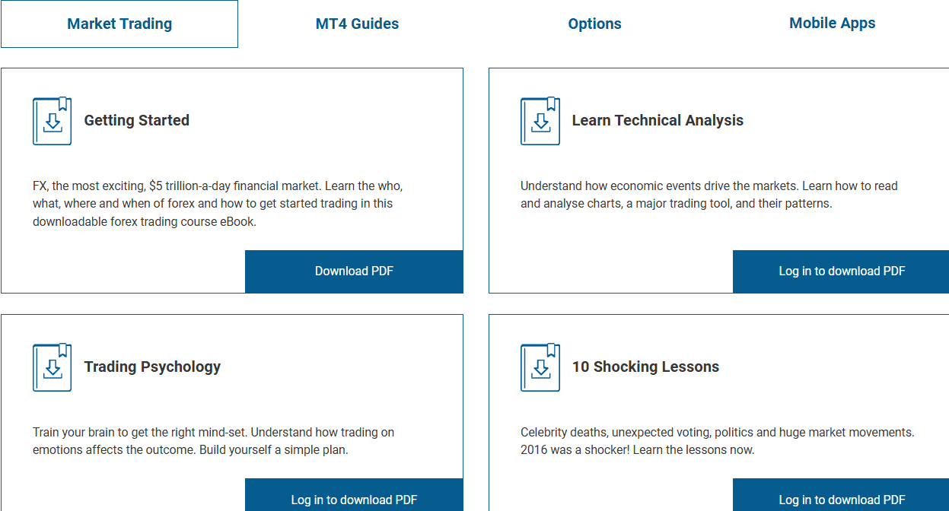The height and width of the screenshot is (511, 949).
Task: Click the '10 Shocking Lessons' heading
Action: [x=646, y=367]
